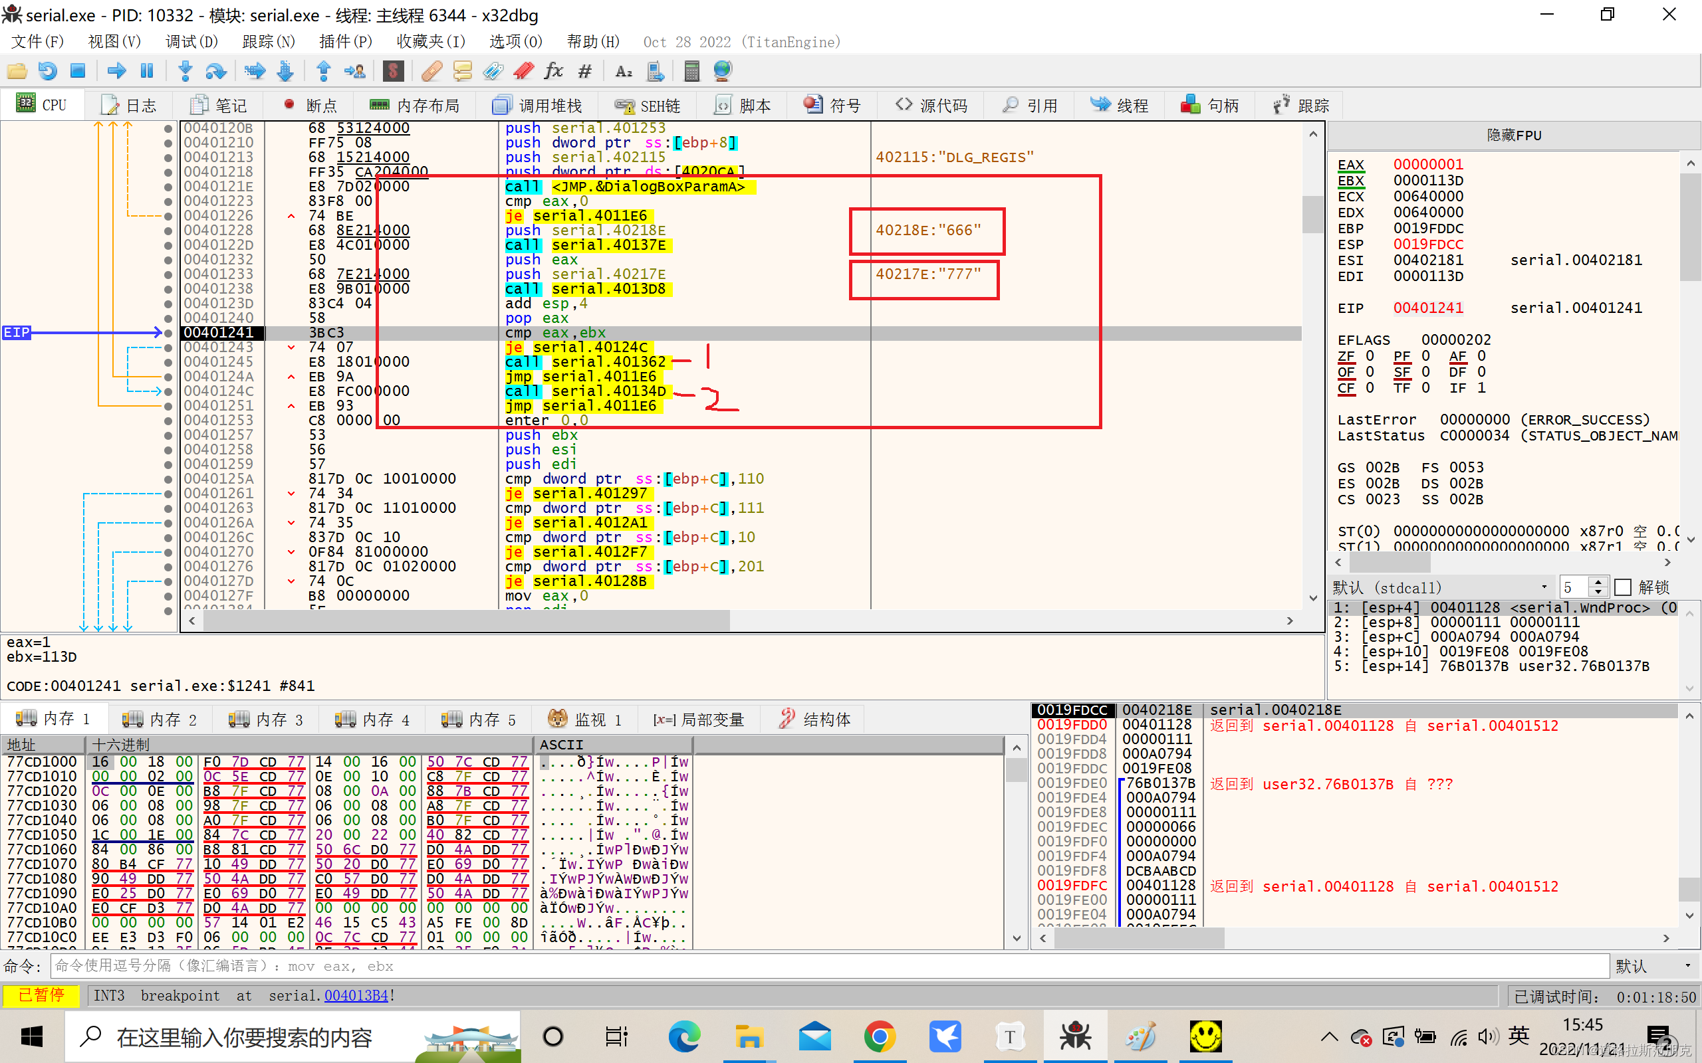
Task: Click the strings search Az icon
Action: (623, 70)
